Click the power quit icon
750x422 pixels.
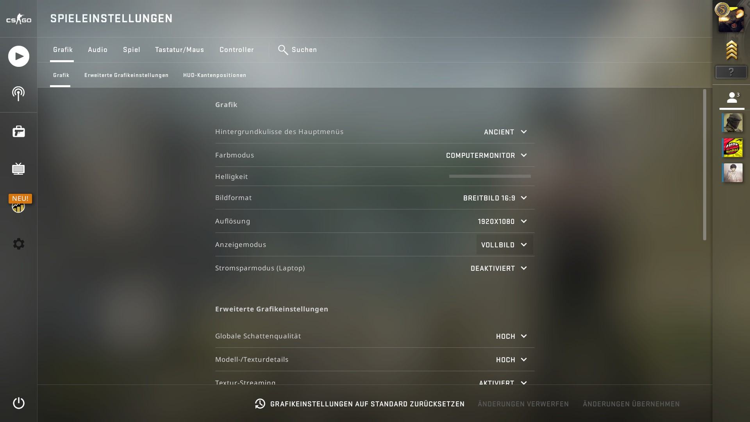tap(18, 403)
